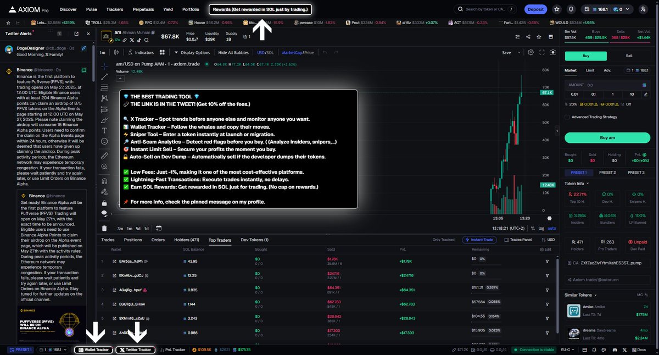Open chart date range calendar icon

tap(159, 228)
